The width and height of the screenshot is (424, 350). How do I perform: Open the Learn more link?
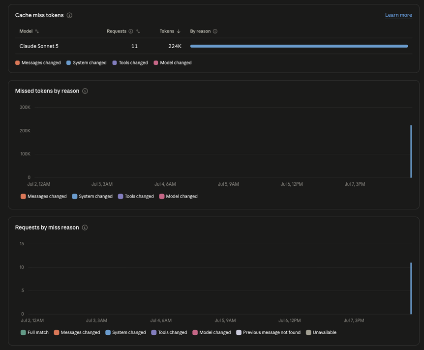coord(398,15)
